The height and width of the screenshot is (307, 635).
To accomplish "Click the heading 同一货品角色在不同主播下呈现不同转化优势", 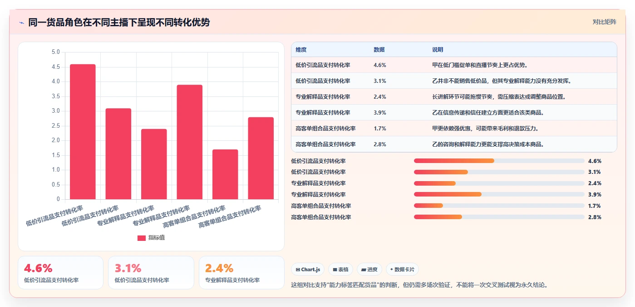I will tap(119, 23).
